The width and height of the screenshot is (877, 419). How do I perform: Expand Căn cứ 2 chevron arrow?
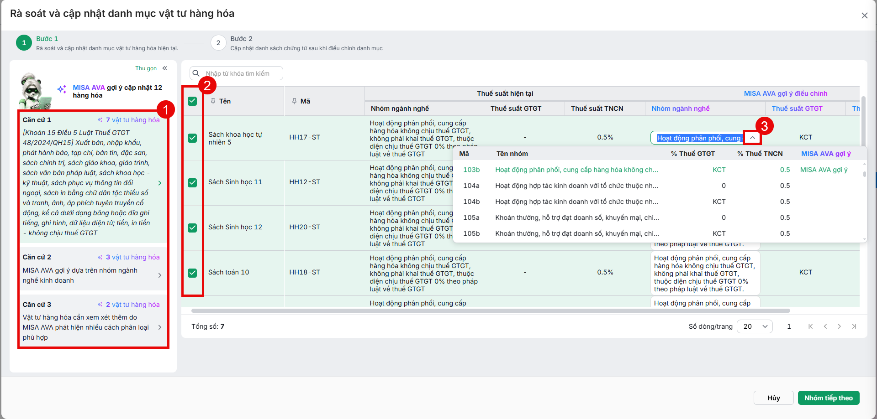159,275
